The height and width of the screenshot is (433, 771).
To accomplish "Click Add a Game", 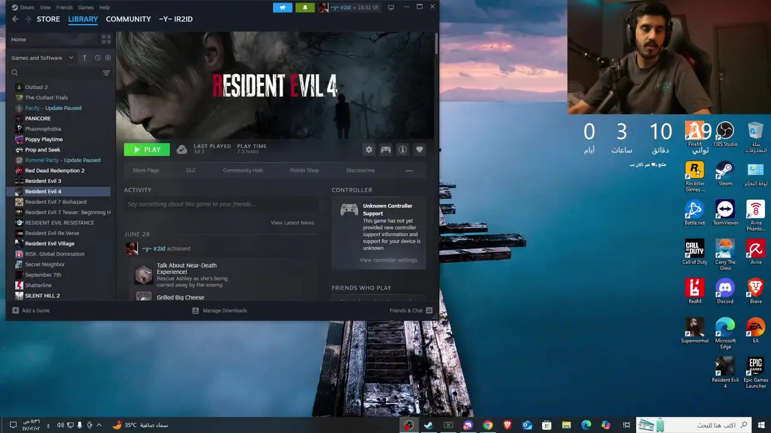I will [31, 310].
